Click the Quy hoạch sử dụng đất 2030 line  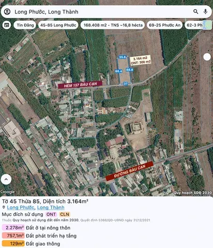coord(76,220)
